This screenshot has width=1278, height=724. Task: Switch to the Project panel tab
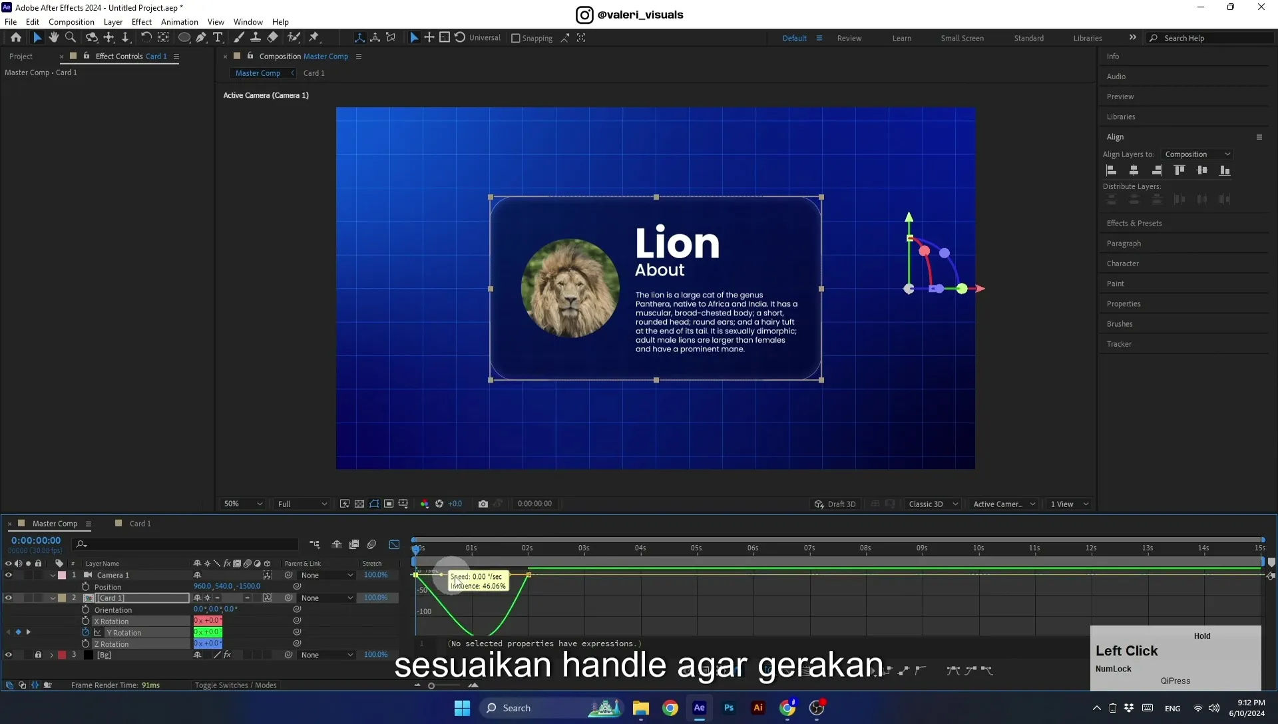coord(21,57)
